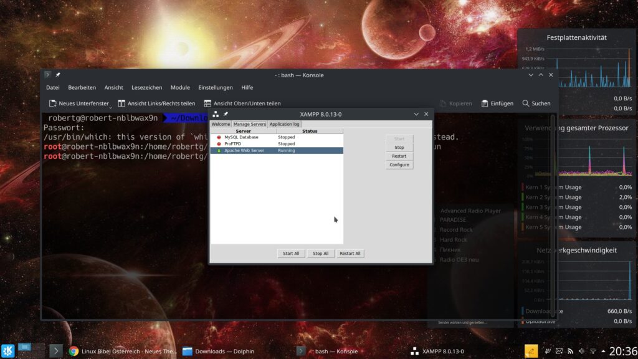The image size is (638, 359).
Task: Switch to the Downloads — Dolphin taskbar entry
Action: (x=219, y=352)
